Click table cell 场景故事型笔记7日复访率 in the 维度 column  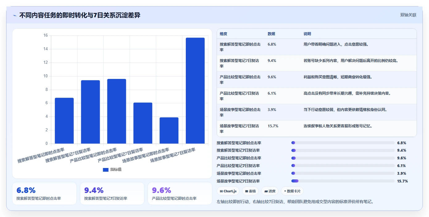click(x=240, y=129)
